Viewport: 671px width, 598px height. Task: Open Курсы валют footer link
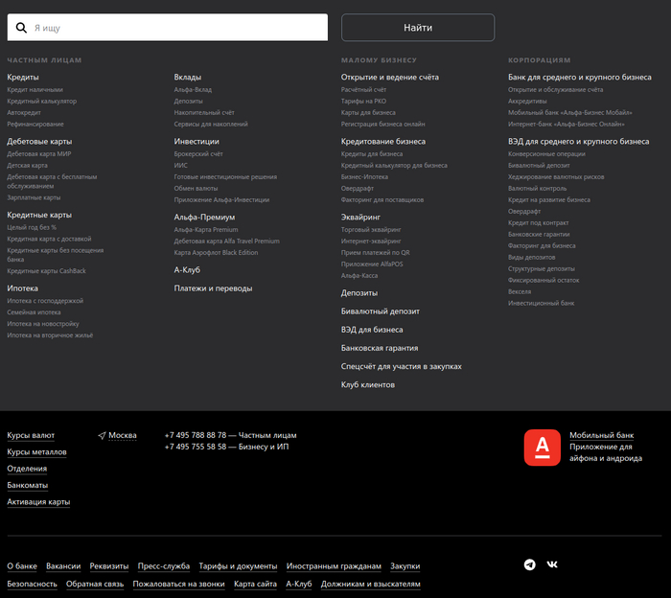(31, 435)
